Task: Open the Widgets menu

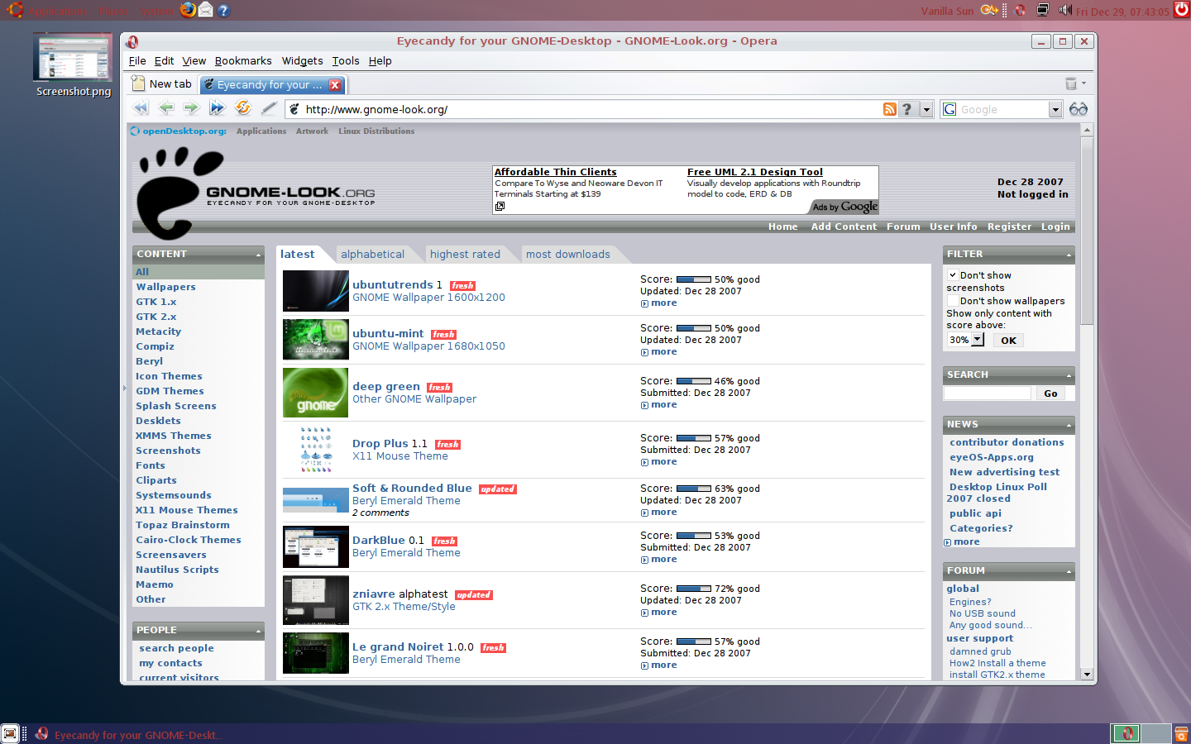Action: point(302,61)
